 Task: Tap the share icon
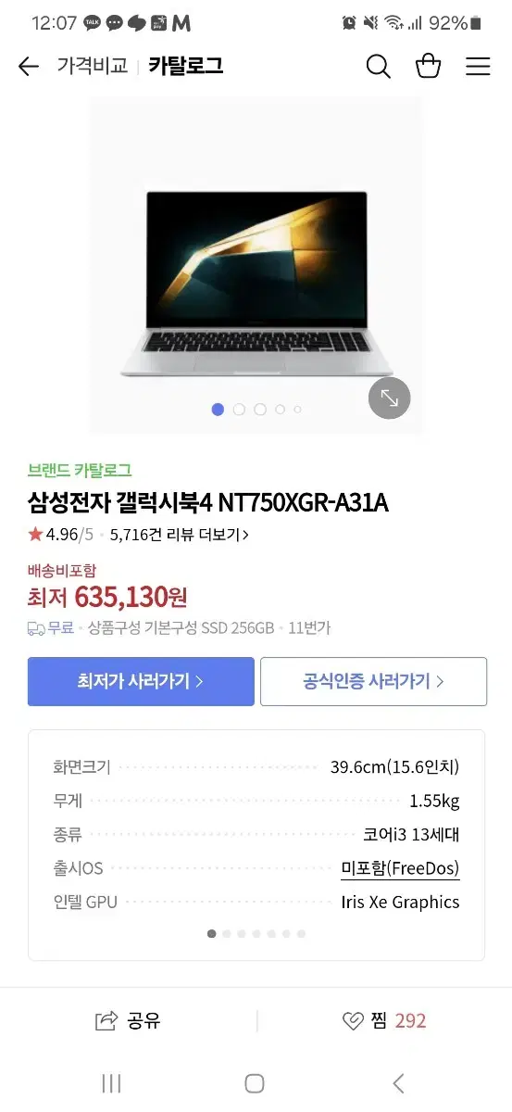click(106, 1021)
